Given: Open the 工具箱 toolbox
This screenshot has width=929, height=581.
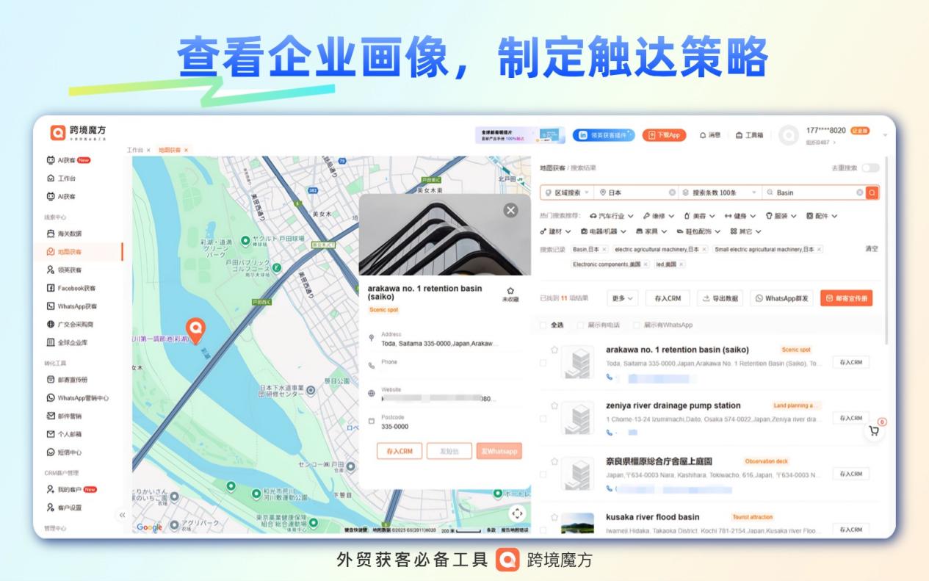Looking at the screenshot, I should [x=749, y=135].
